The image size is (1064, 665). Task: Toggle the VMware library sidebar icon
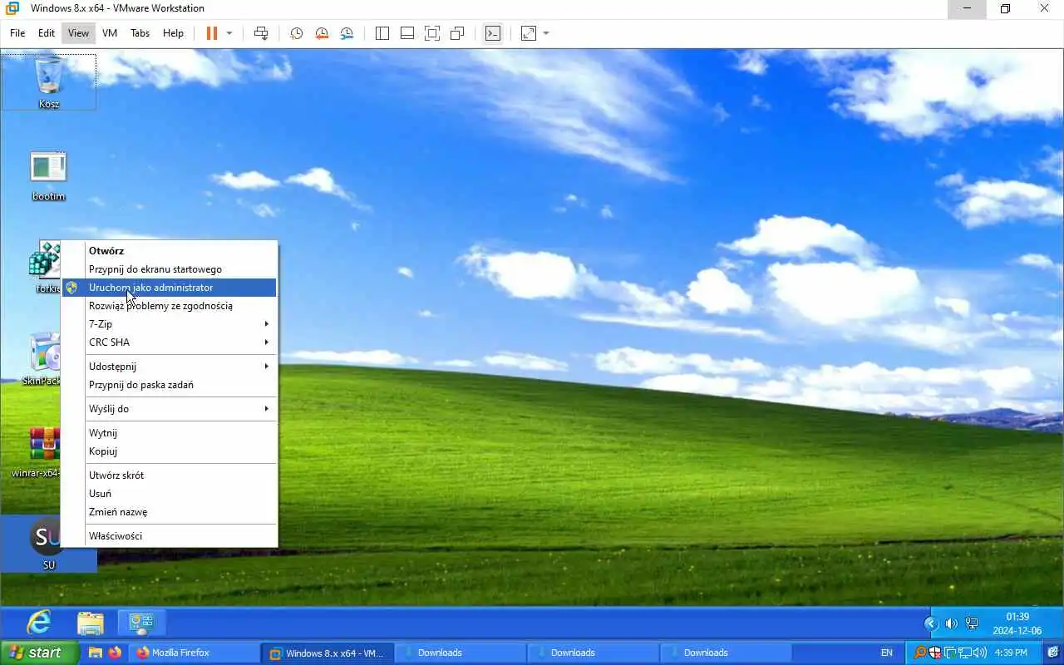coord(382,33)
